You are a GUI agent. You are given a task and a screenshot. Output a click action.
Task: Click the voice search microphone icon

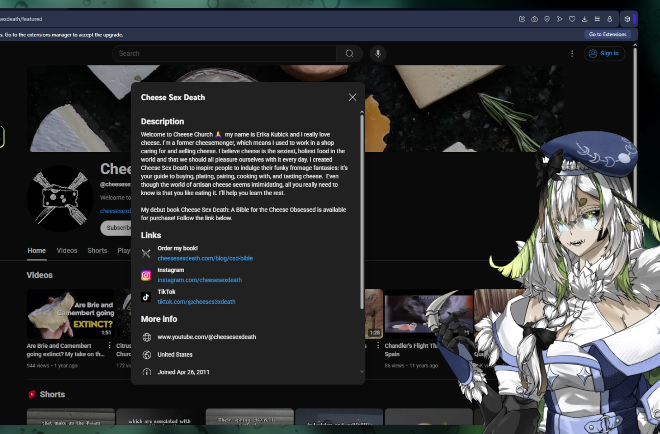pyautogui.click(x=377, y=53)
